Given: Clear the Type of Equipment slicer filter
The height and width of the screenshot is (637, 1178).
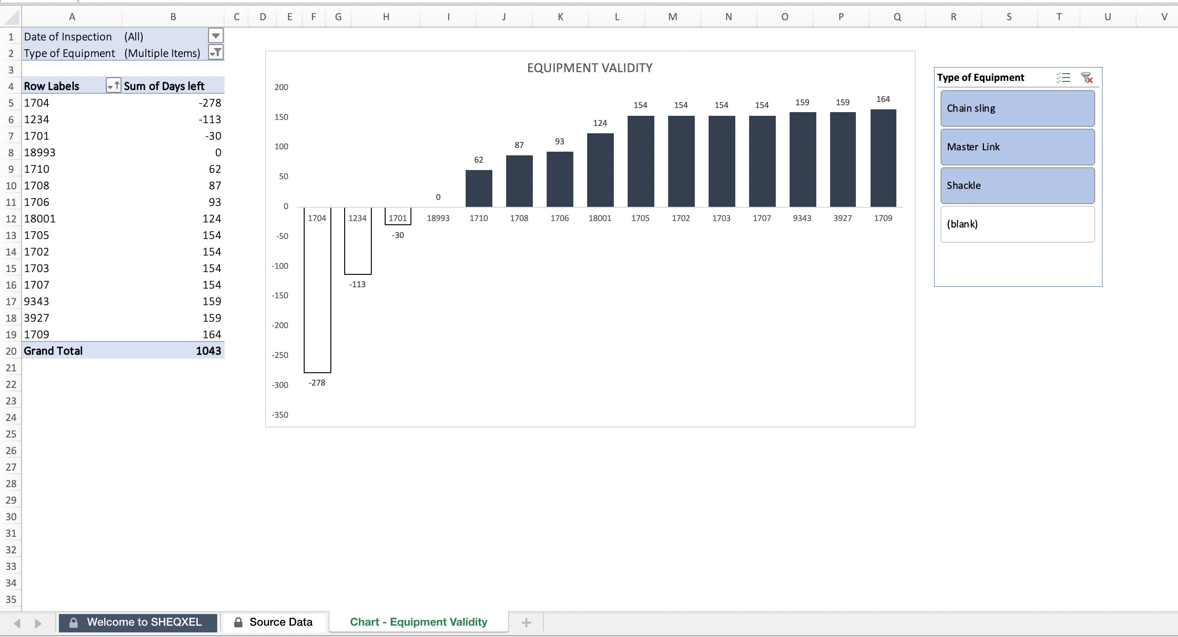Looking at the screenshot, I should tap(1086, 77).
